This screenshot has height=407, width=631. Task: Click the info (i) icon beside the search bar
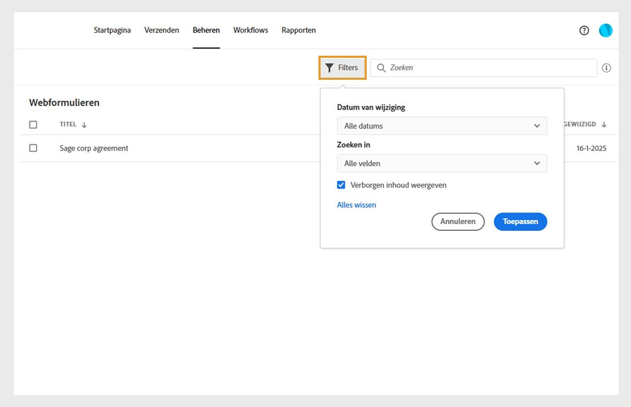606,67
